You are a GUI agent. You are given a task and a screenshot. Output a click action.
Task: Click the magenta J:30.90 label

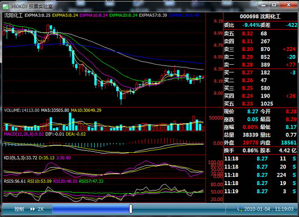(x=63, y=158)
